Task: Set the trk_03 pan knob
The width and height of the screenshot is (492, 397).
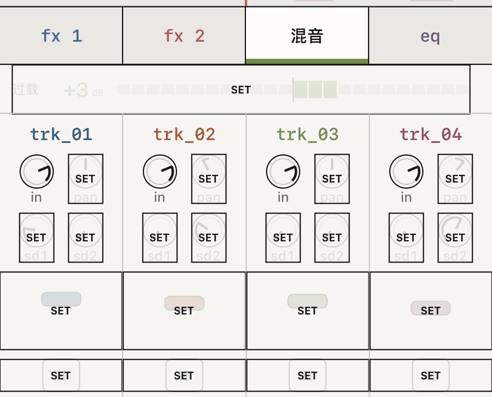Action: [332, 179]
